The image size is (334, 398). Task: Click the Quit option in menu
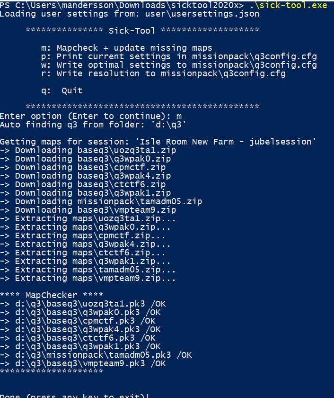(x=62, y=90)
